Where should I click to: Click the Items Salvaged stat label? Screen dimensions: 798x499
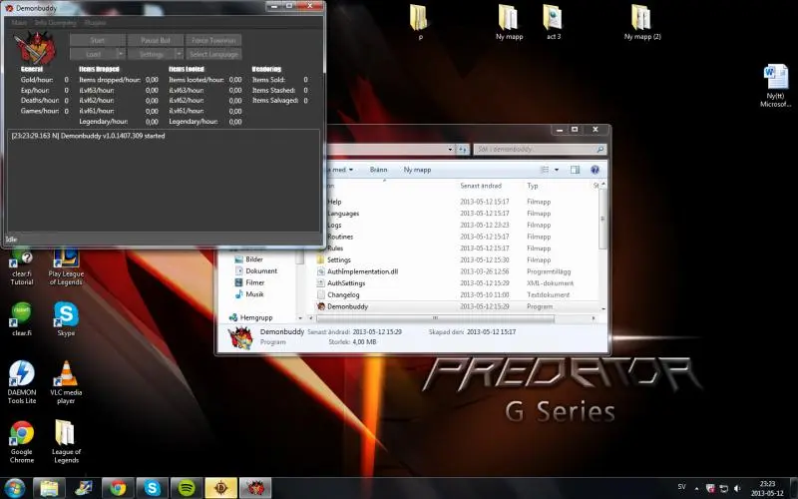[275, 101]
